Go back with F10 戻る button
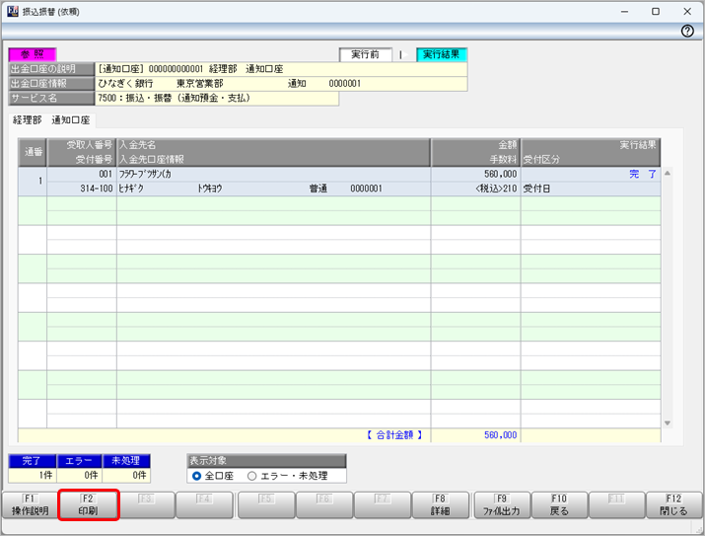The image size is (705, 536). click(x=559, y=505)
